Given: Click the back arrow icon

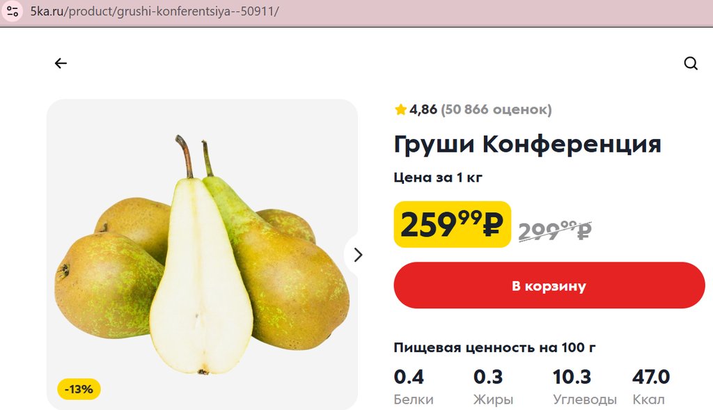Looking at the screenshot, I should point(61,63).
